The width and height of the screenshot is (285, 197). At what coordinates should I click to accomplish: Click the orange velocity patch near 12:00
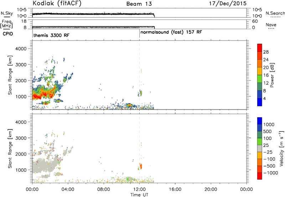coord(140,166)
